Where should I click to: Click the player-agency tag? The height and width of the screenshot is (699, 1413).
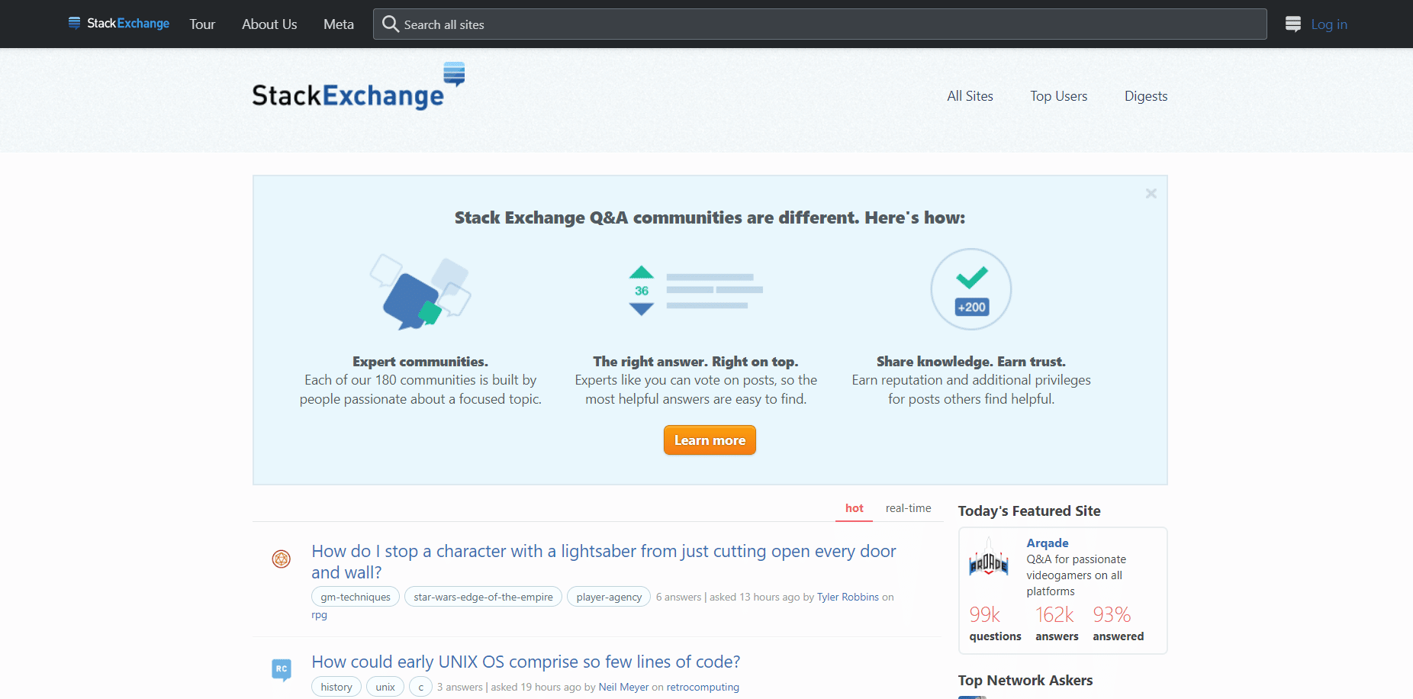(609, 597)
